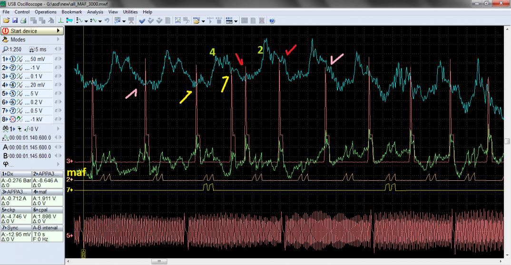Viewport: 511px width, 265px height.
Task: Open panel layout dropdown arrow
Action: click(x=236, y=21)
